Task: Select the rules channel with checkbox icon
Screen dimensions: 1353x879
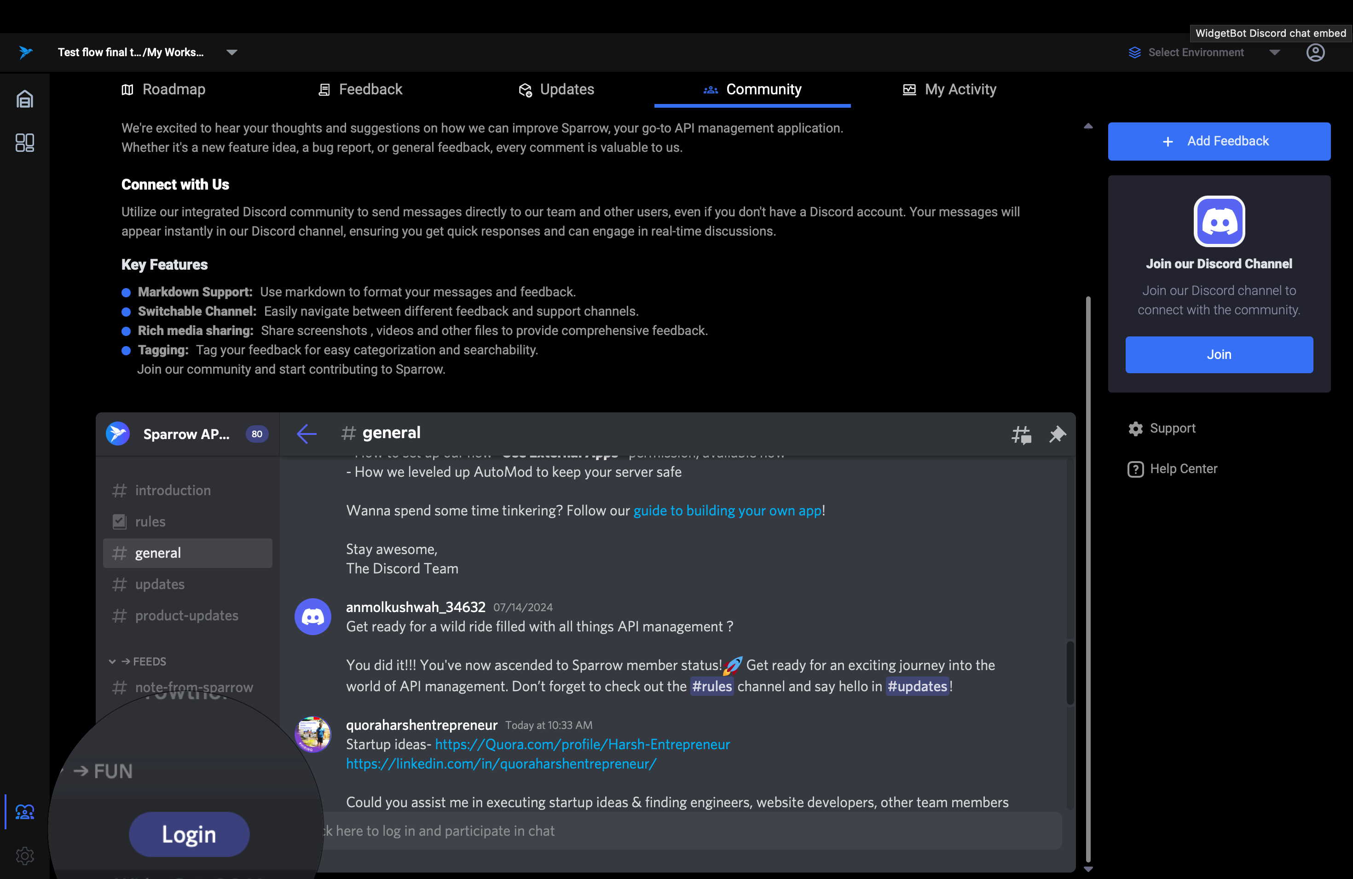Action: tap(150, 521)
